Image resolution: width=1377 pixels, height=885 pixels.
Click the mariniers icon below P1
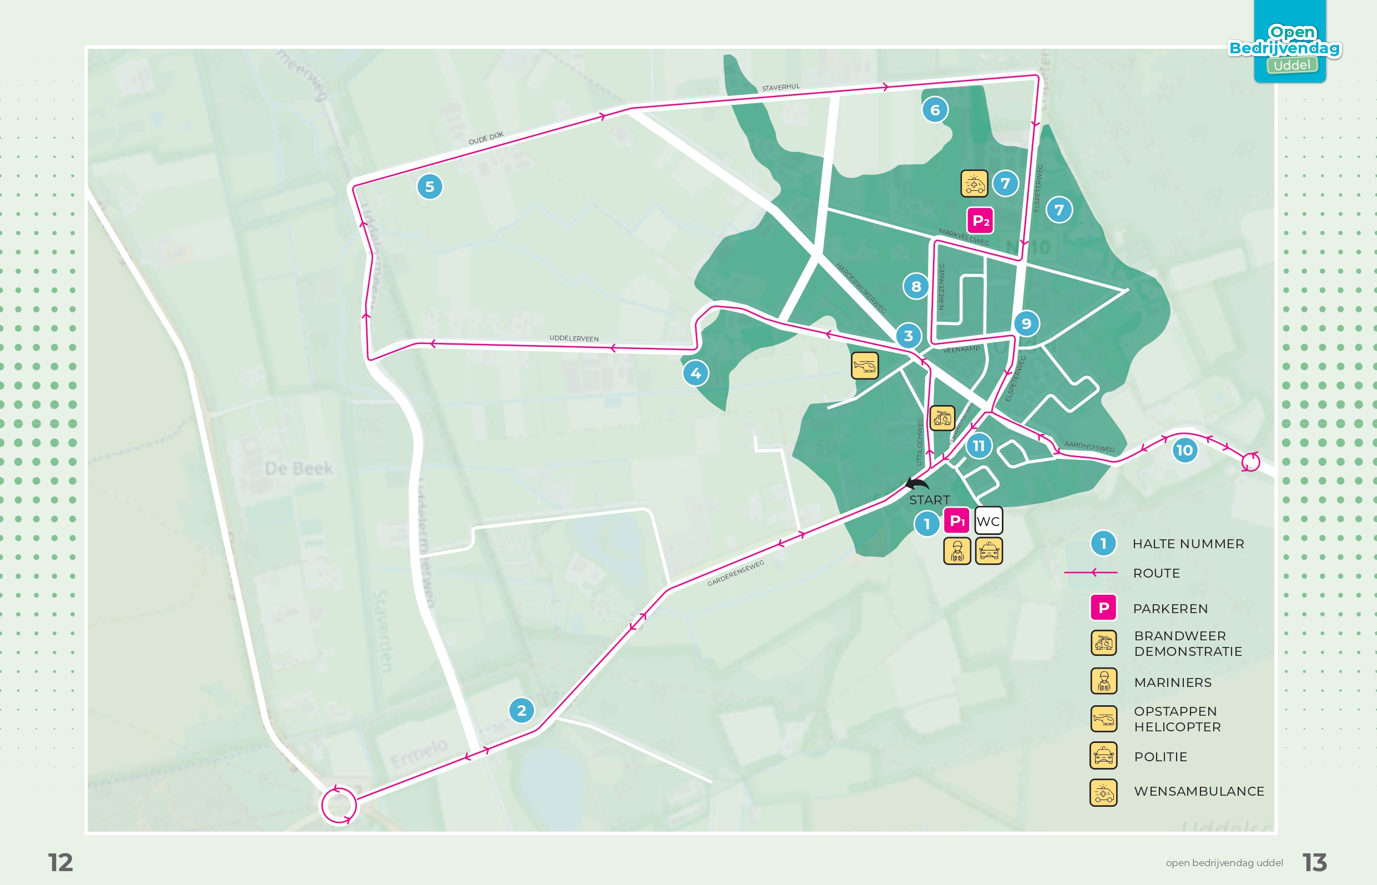[957, 551]
